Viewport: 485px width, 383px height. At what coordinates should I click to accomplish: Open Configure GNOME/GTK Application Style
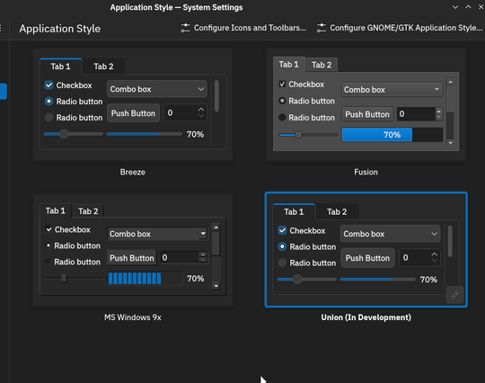click(x=399, y=28)
